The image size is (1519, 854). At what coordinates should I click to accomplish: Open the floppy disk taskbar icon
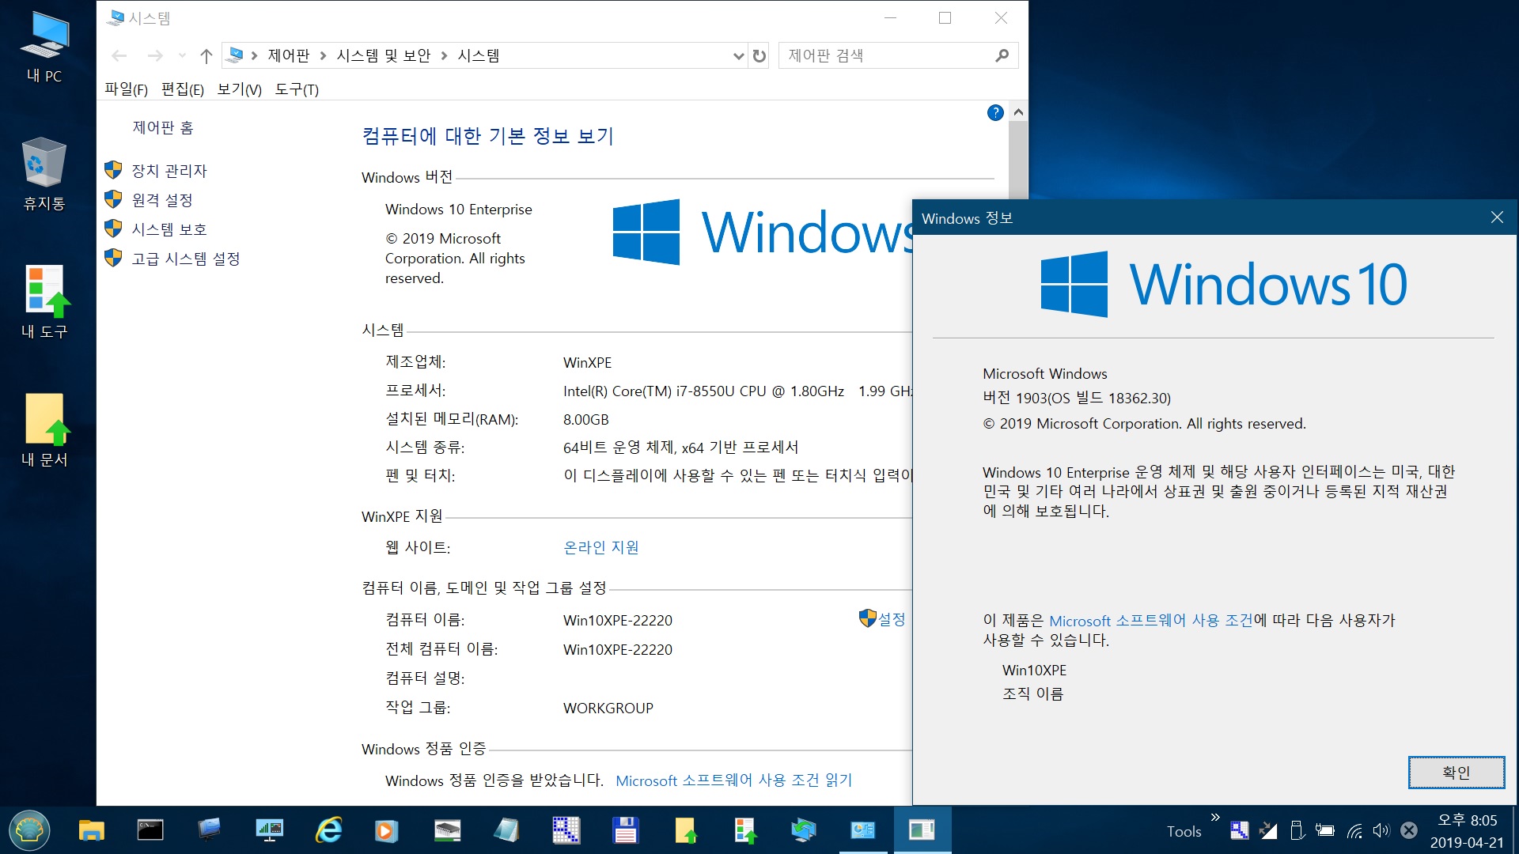pos(625,830)
